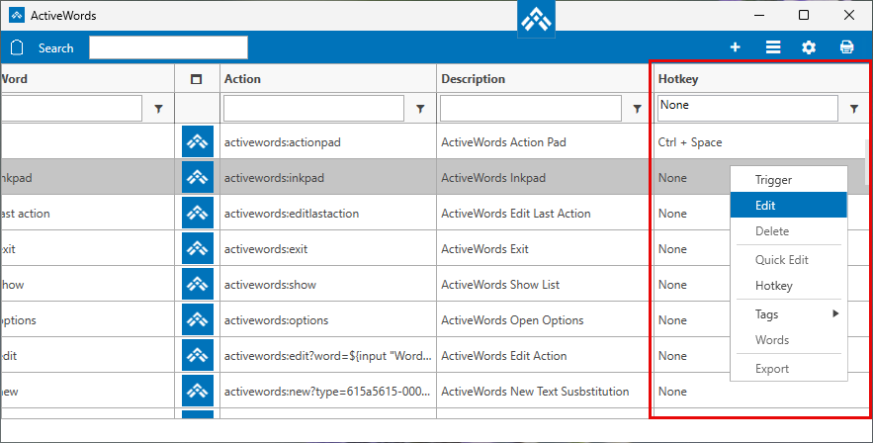
Task: Click the plus icon to add new
Action: 735,47
